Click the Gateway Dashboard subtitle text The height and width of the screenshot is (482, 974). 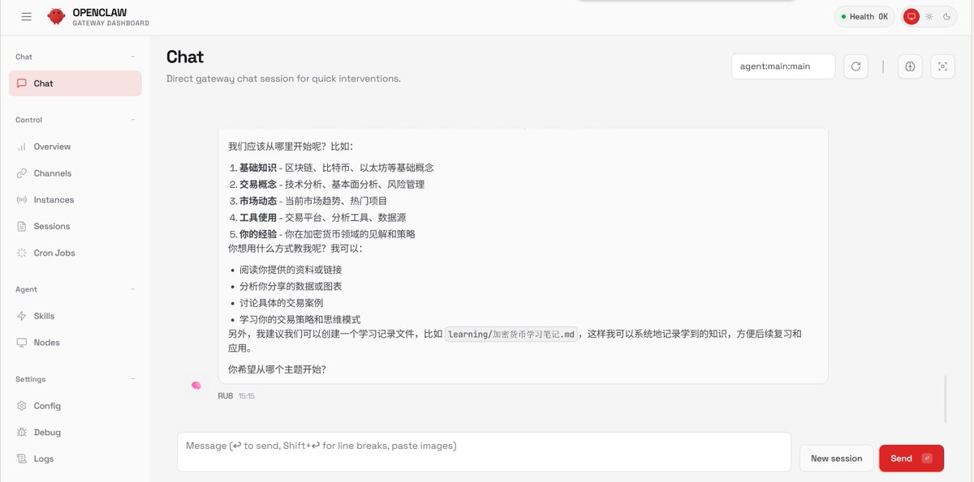point(110,23)
